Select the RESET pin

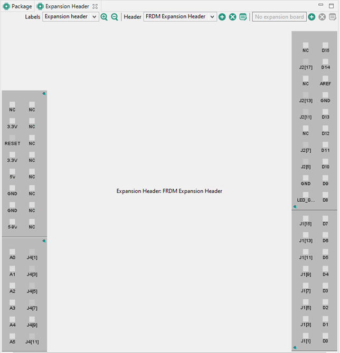(x=13, y=138)
